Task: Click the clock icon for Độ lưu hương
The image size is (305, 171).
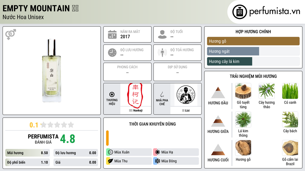Action: point(112,53)
